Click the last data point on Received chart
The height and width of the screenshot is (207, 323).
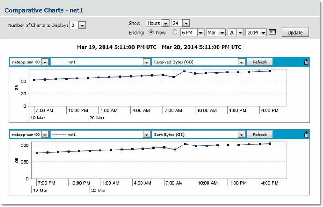[270, 71]
